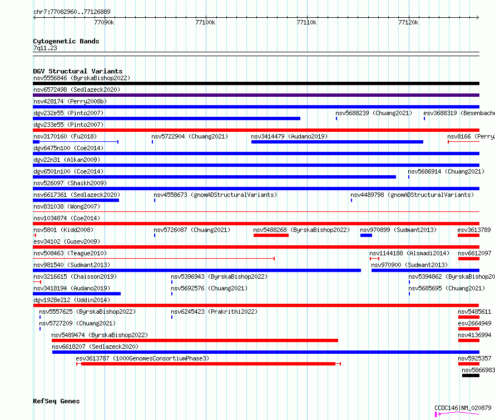
Task: Click the CCDC146 NM_020879 gene glyph
Action: tap(457, 413)
